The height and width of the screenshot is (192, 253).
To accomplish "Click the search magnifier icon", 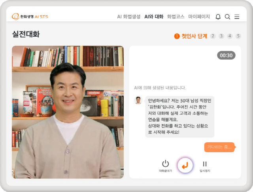I will pyautogui.click(x=227, y=17).
